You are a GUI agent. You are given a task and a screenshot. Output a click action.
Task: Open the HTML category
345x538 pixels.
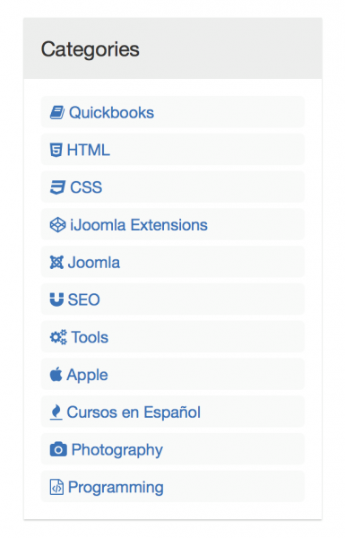click(x=88, y=150)
